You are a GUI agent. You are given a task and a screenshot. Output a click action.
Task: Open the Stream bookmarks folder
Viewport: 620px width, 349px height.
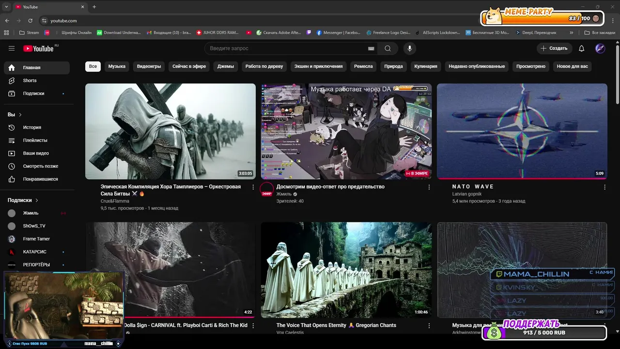pyautogui.click(x=29, y=33)
